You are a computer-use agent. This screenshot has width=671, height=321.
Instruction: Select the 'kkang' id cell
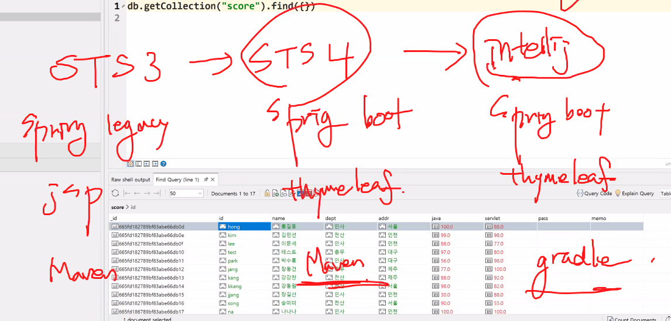pos(244,287)
